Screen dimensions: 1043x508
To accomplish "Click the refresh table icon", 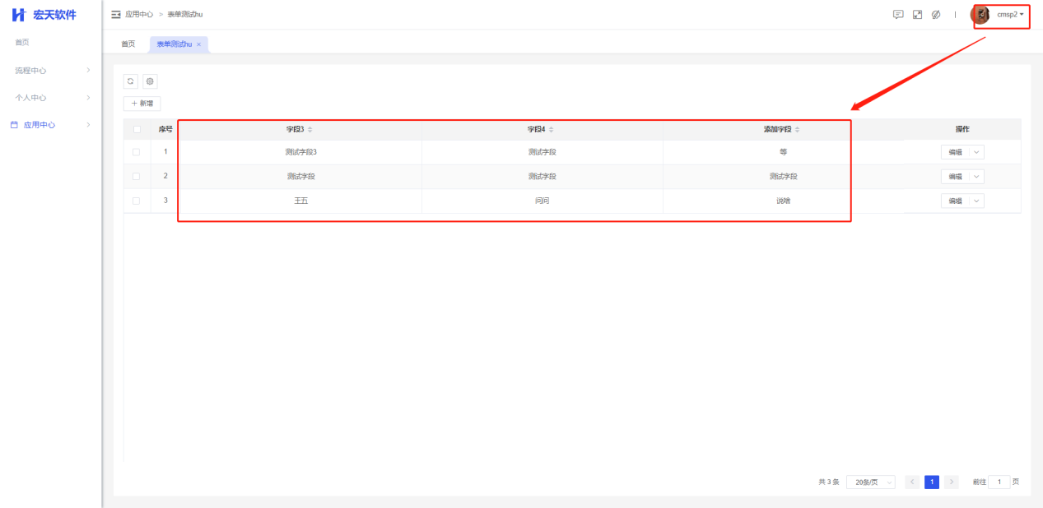I will pos(130,81).
